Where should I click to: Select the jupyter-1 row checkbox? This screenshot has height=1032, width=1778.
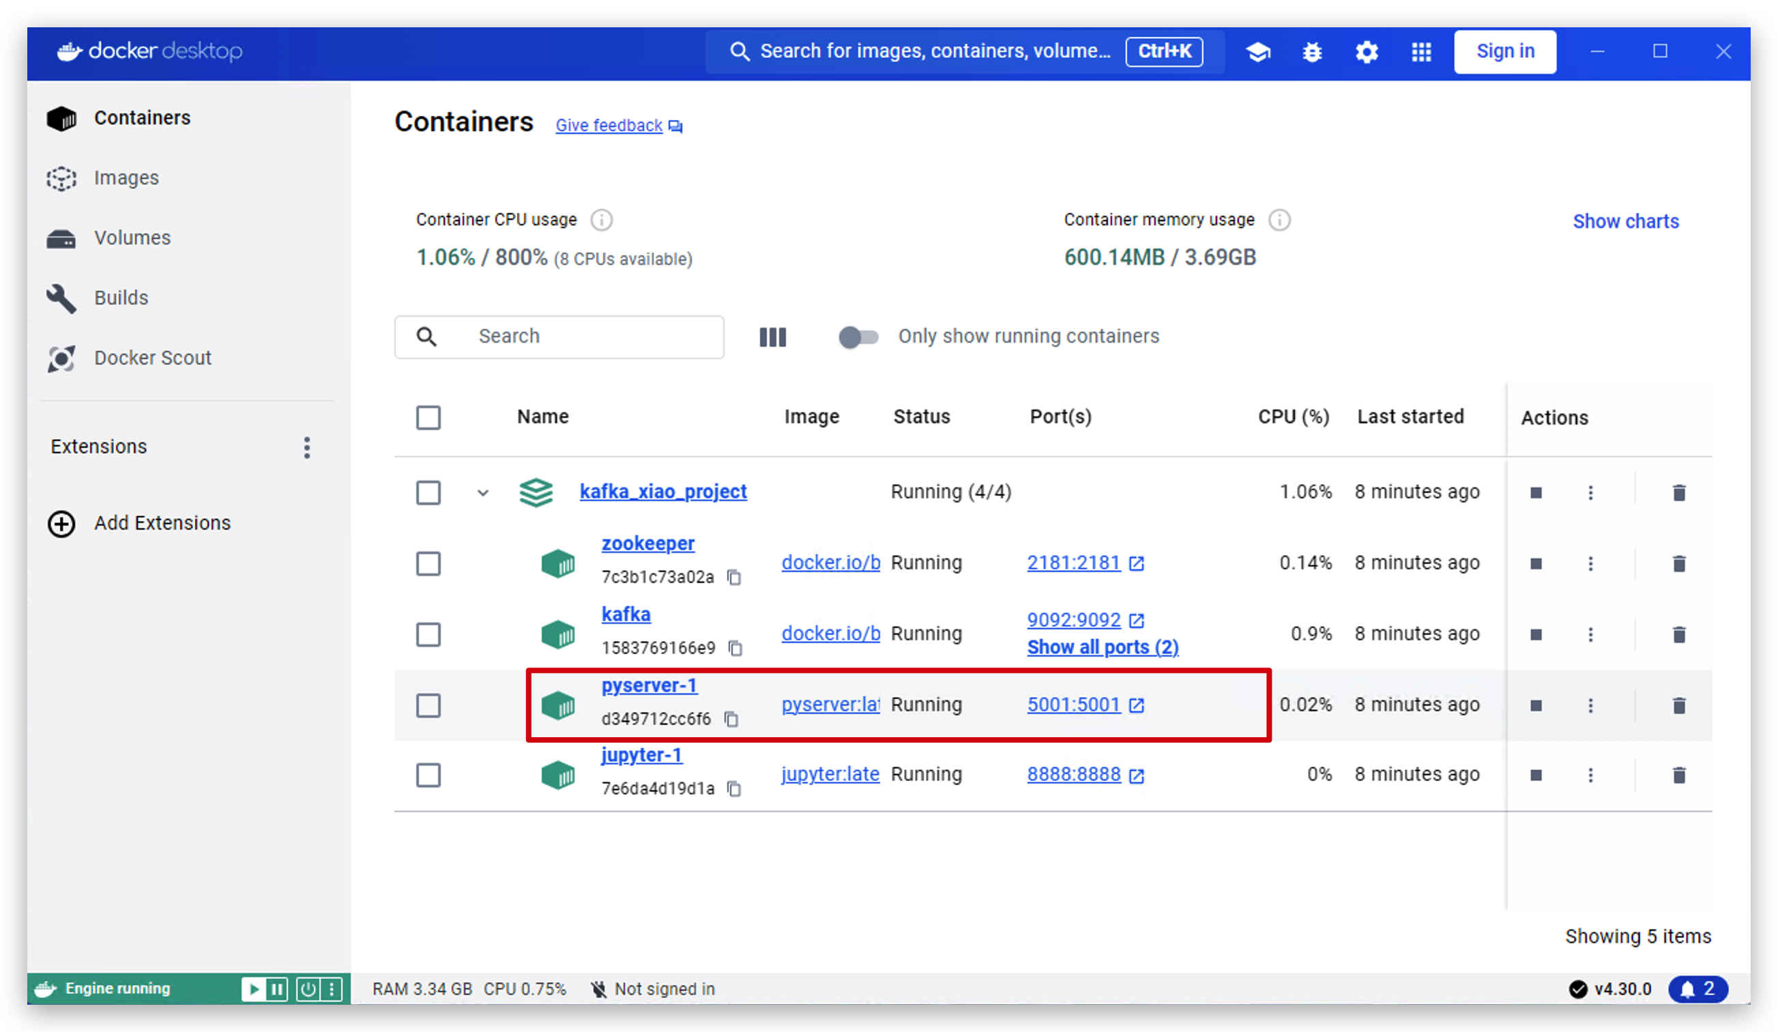tap(428, 775)
